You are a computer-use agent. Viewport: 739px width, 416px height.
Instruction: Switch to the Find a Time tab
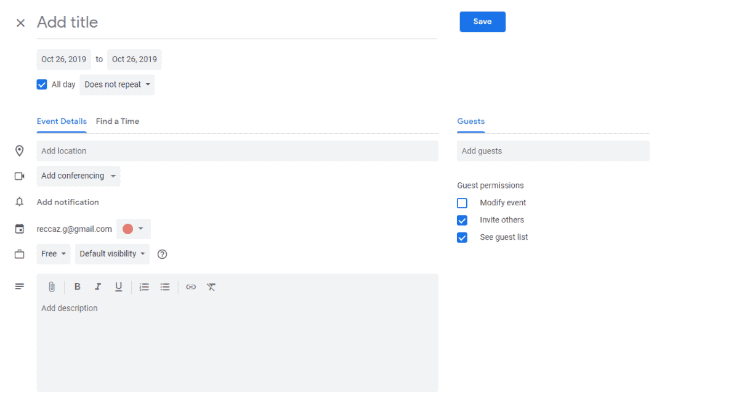(x=118, y=121)
